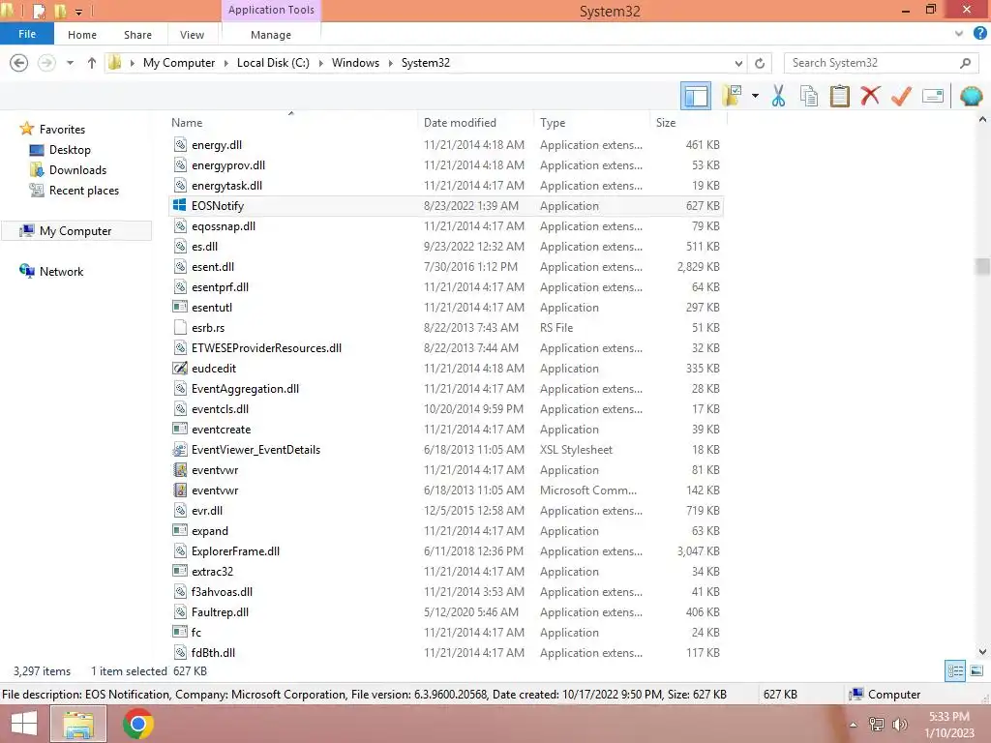The height and width of the screenshot is (743, 991).
Task: Switch to the Share ribbon tab
Action: pos(137,35)
